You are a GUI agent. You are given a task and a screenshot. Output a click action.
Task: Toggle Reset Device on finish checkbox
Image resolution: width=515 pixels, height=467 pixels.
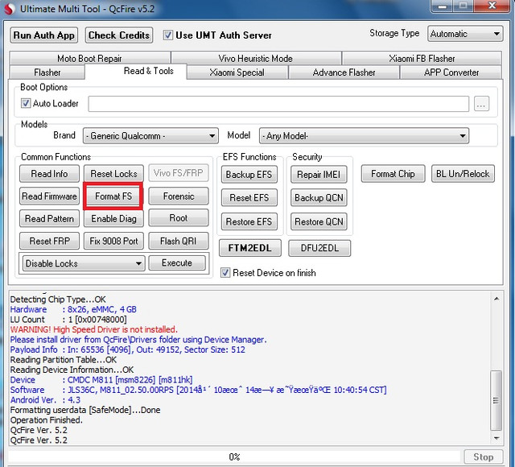point(225,272)
